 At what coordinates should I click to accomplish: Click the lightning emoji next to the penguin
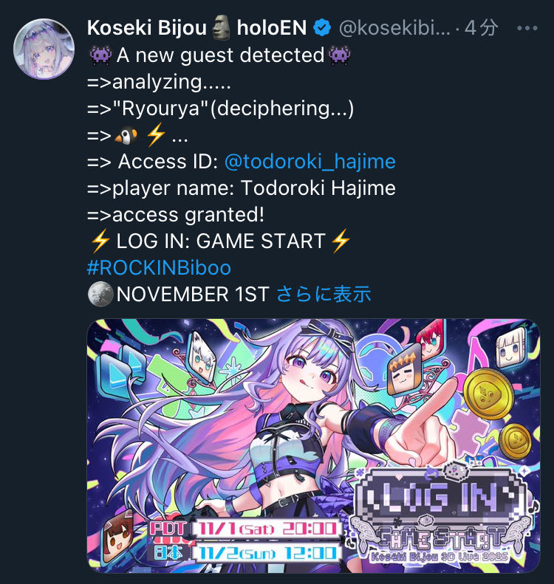pyautogui.click(x=156, y=134)
